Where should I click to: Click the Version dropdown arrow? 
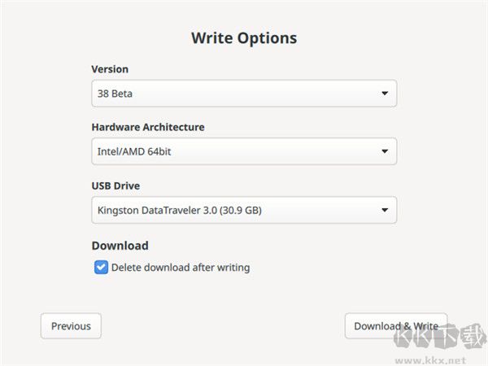click(x=385, y=94)
